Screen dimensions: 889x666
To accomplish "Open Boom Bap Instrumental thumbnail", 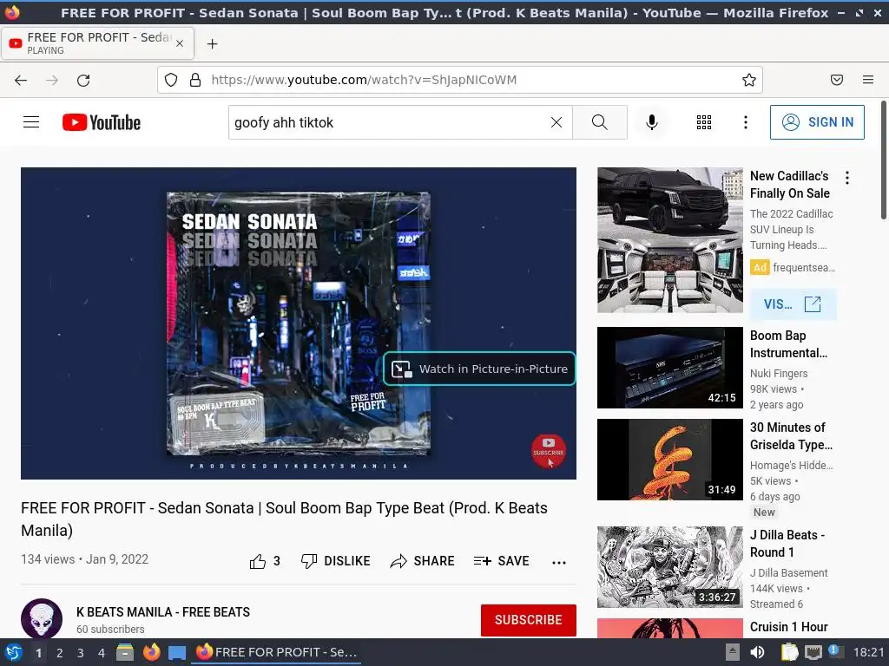I will (x=670, y=368).
